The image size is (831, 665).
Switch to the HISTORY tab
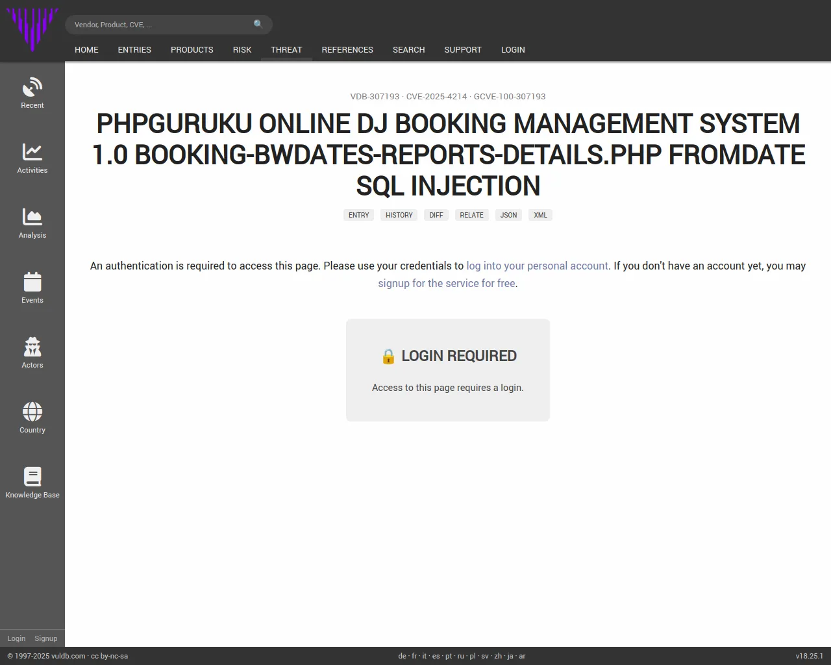[399, 215]
